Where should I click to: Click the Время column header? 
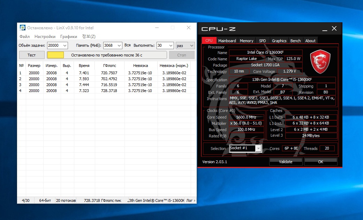84,66
